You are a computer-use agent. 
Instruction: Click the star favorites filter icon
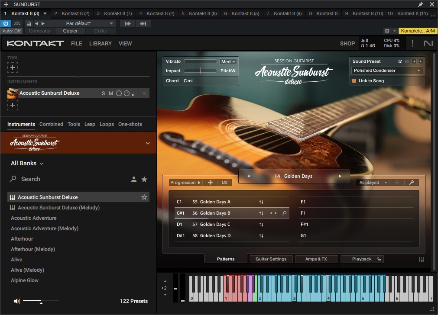[x=144, y=179]
